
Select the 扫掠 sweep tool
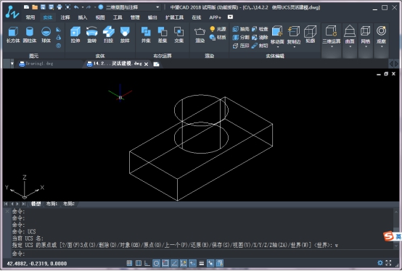(x=108, y=34)
